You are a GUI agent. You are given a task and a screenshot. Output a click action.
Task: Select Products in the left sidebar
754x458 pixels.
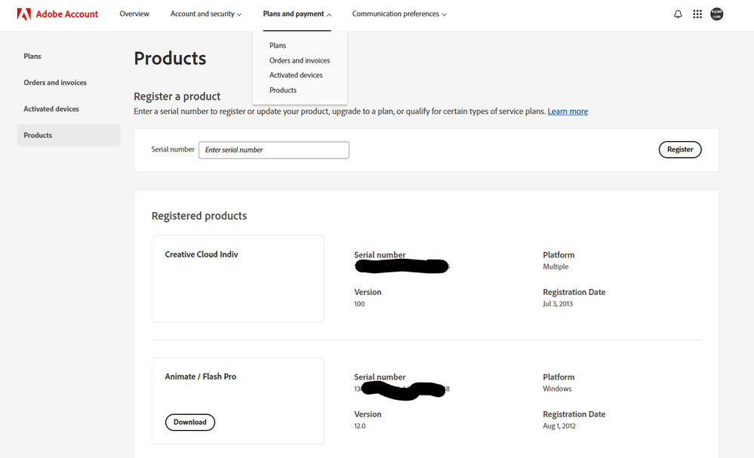38,136
